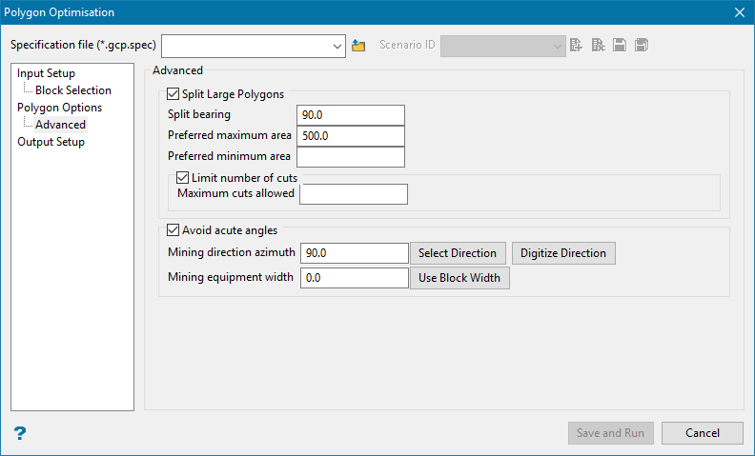Cancel the Polygon Optimisation dialog

click(702, 433)
